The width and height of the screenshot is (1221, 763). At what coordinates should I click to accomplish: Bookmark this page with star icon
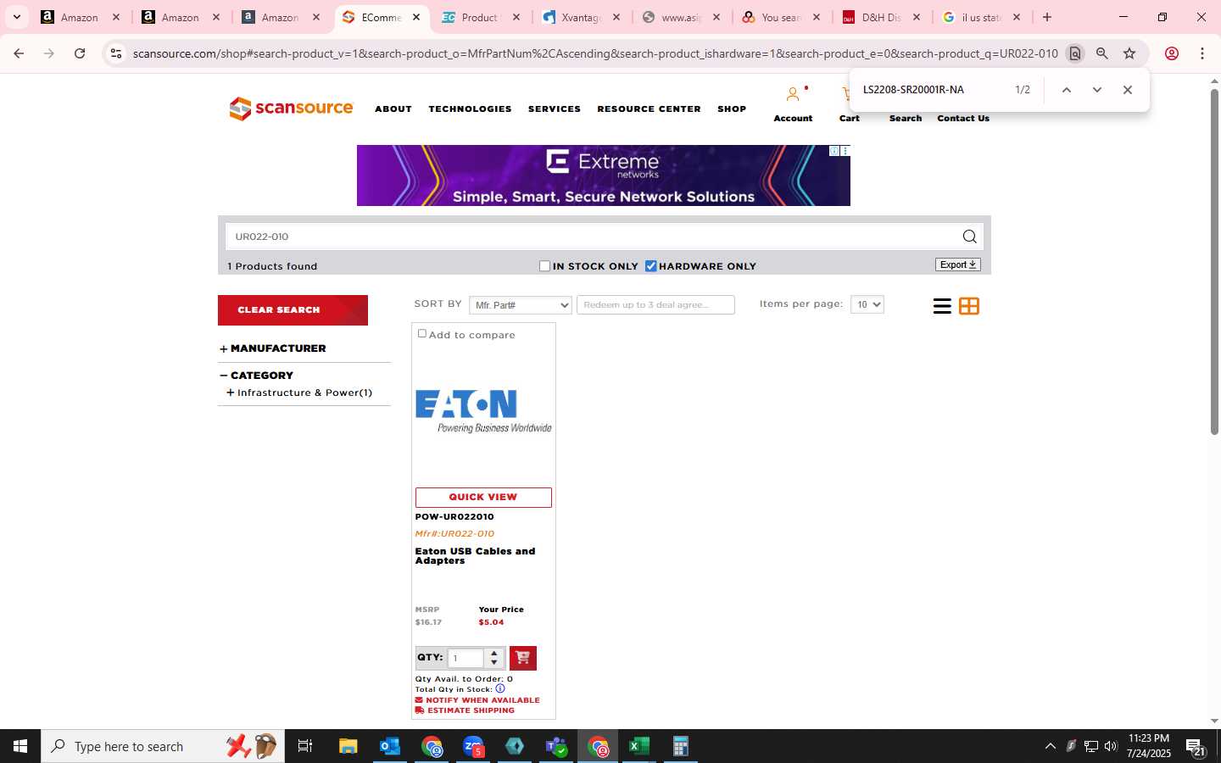[1129, 53]
